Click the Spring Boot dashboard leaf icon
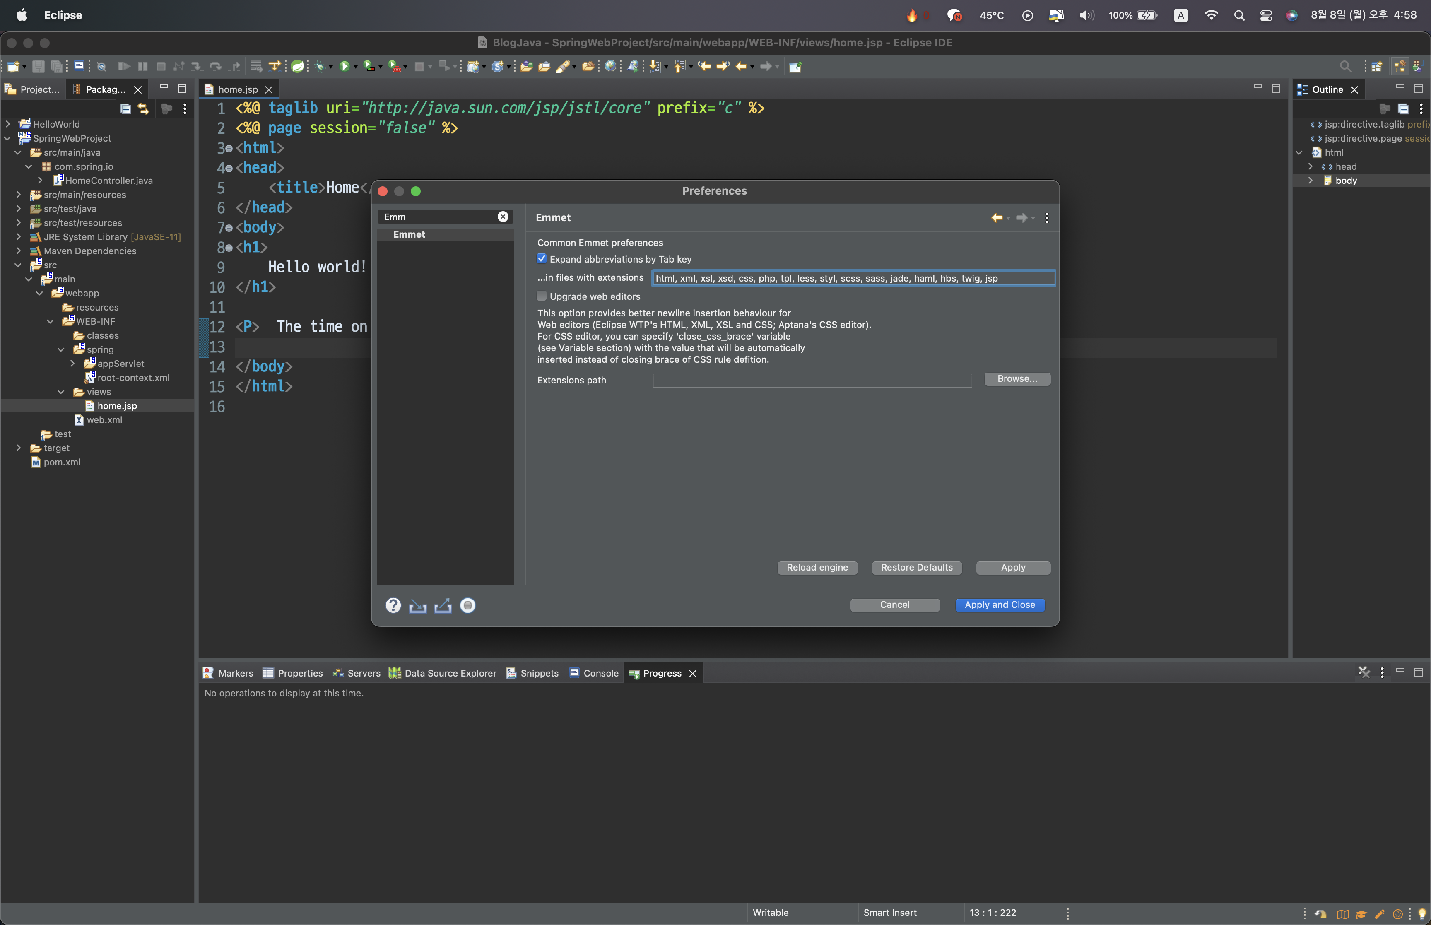 click(x=297, y=67)
